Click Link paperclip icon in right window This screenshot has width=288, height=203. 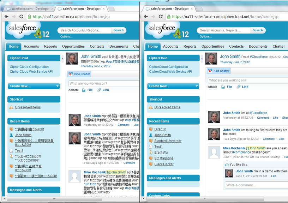tap(238, 87)
